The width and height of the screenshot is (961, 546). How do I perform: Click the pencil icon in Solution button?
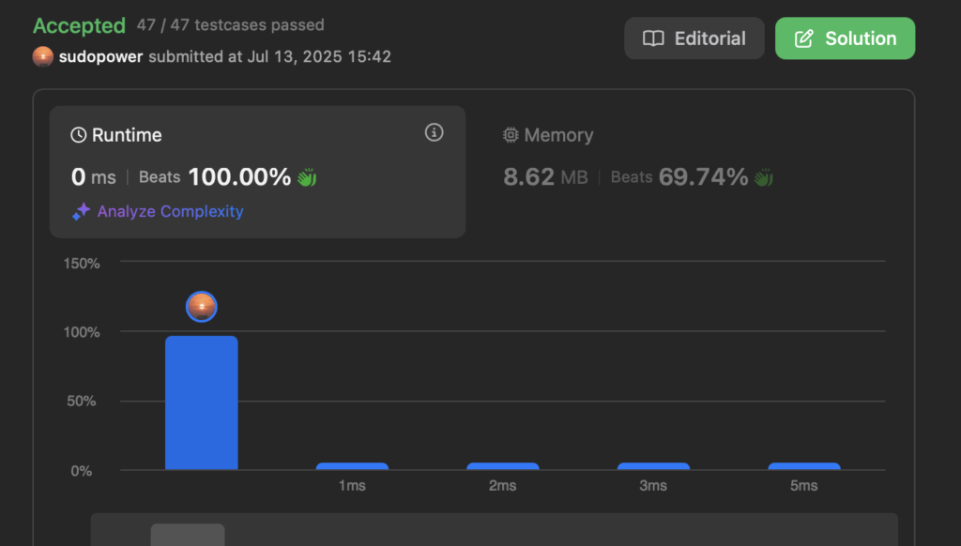click(804, 38)
